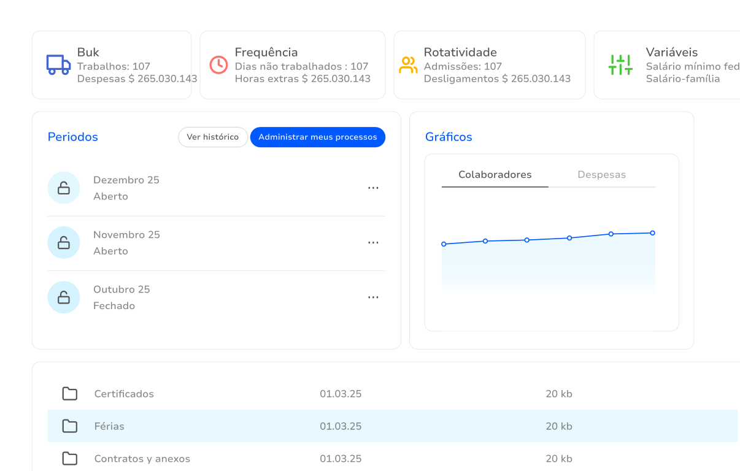
Task: Switch to the Despesas tab
Action: pos(602,175)
